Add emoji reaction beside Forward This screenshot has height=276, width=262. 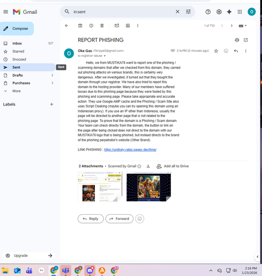140,219
